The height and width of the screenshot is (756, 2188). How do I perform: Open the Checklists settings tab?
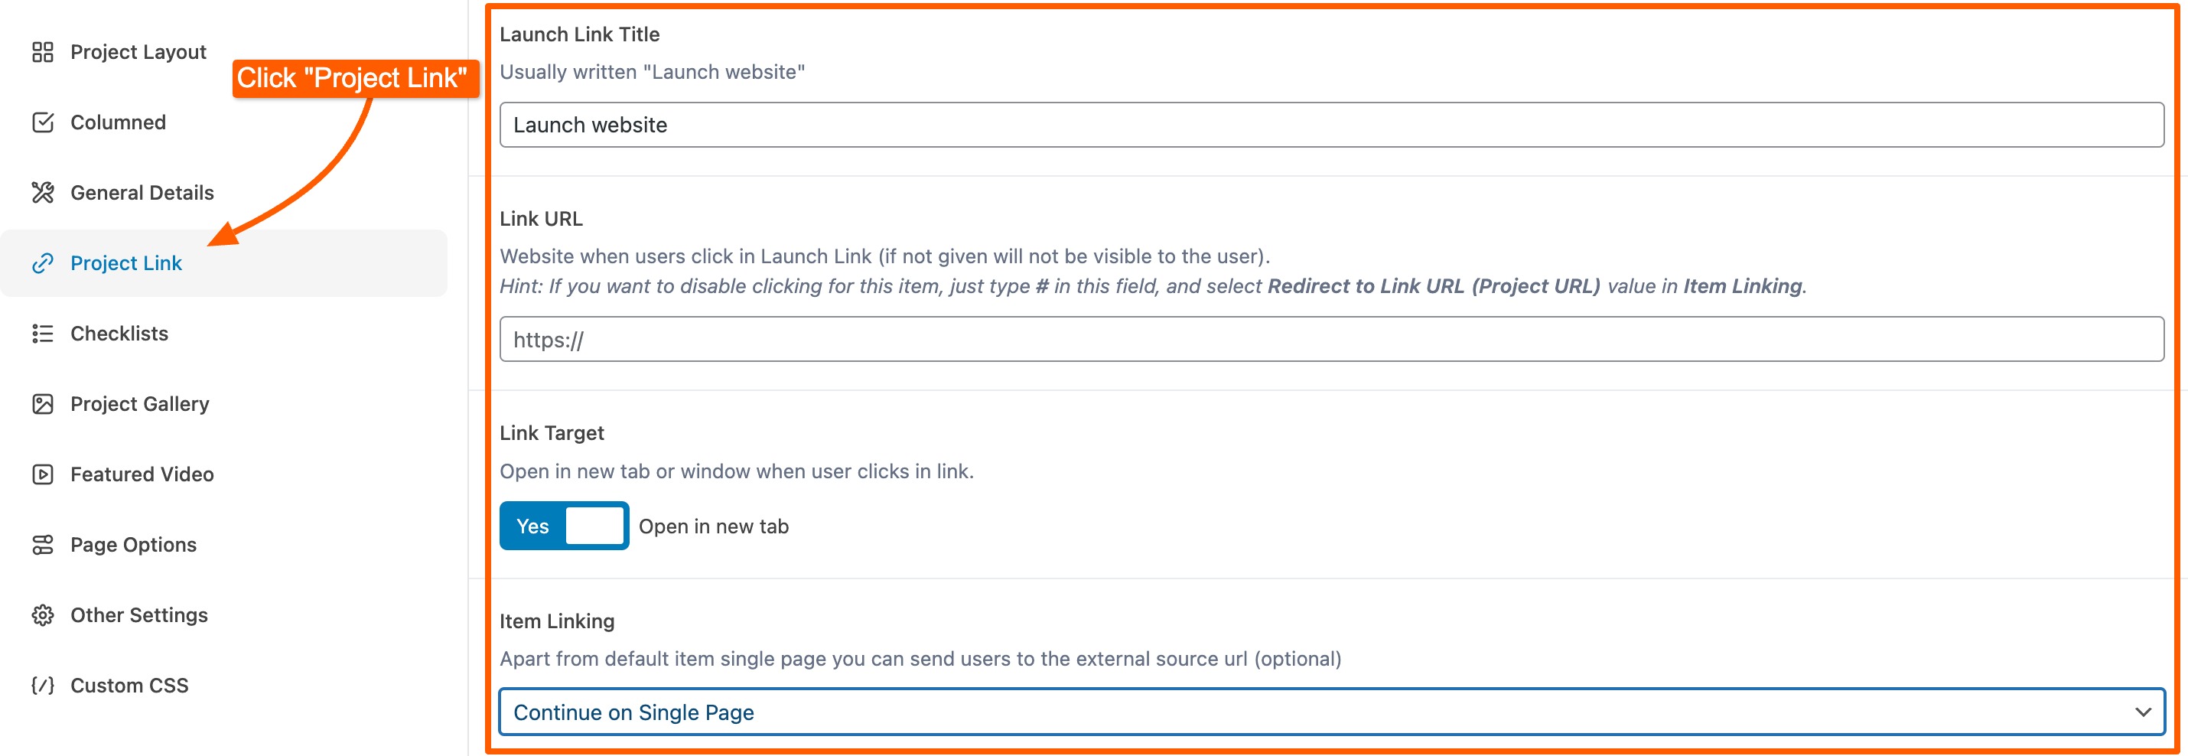119,334
